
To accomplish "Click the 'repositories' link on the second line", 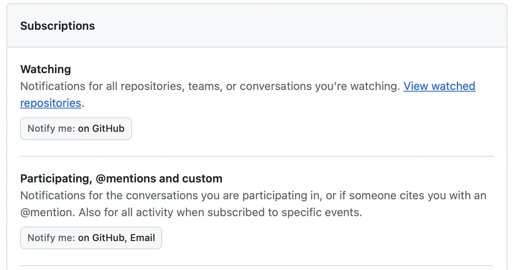I will [x=51, y=103].
